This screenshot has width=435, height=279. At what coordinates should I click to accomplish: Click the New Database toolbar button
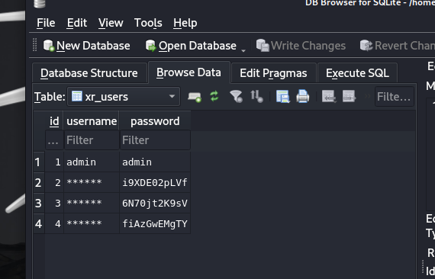click(86, 46)
